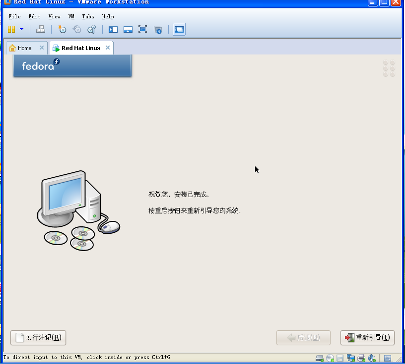Switch to the Home tab

pos(24,48)
